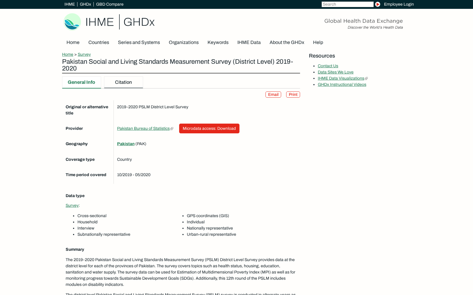This screenshot has height=295, width=473.
Task: Open Employee Login link
Action: pos(399,4)
